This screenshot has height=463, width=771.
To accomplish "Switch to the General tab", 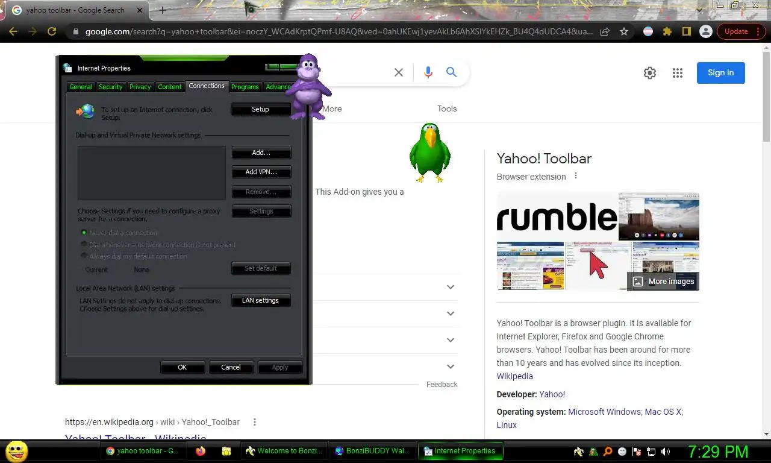I will pyautogui.click(x=81, y=87).
